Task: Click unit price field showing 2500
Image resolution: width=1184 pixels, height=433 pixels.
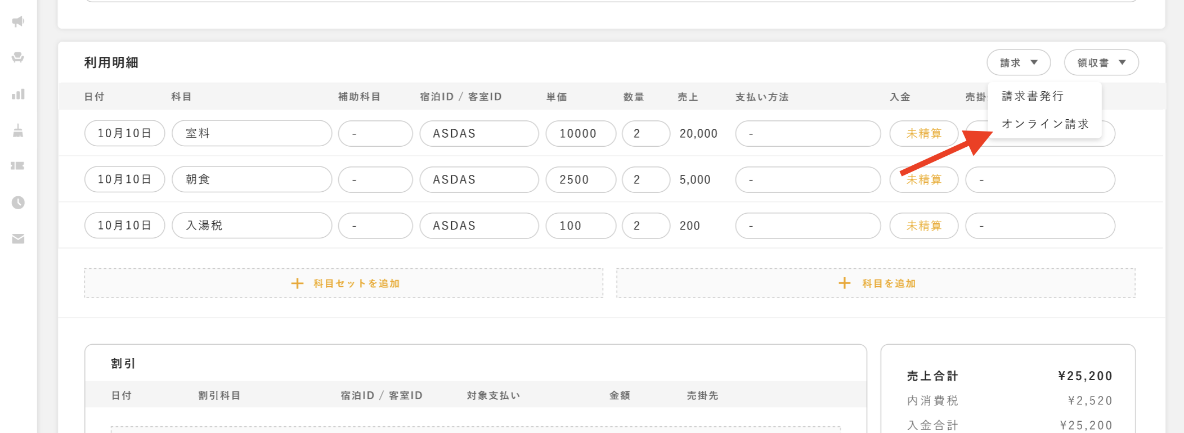Action: pyautogui.click(x=581, y=180)
